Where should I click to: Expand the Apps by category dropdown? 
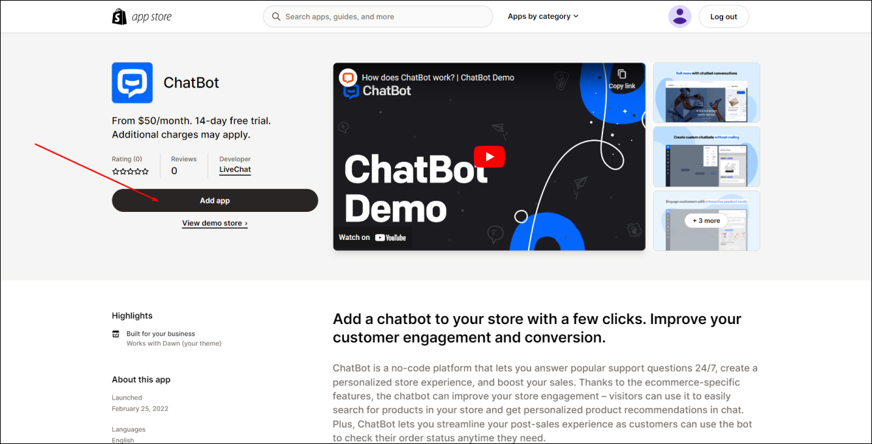pyautogui.click(x=543, y=16)
